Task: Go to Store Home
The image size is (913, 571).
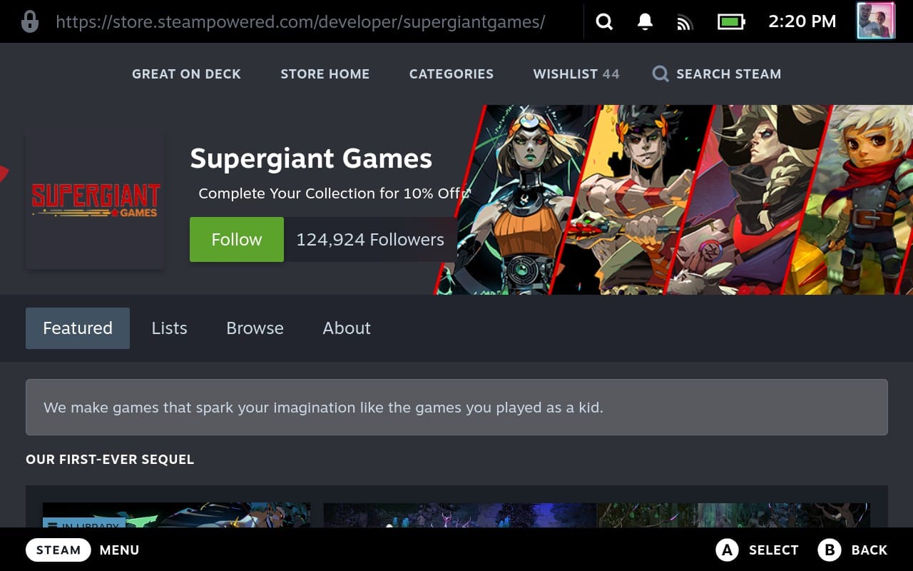Action: coord(325,74)
